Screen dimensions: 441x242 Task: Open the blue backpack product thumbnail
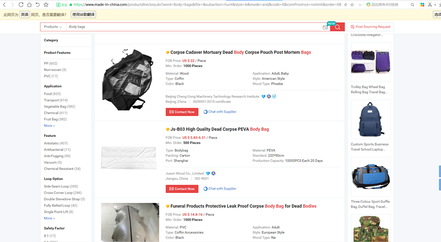[x=370, y=119]
